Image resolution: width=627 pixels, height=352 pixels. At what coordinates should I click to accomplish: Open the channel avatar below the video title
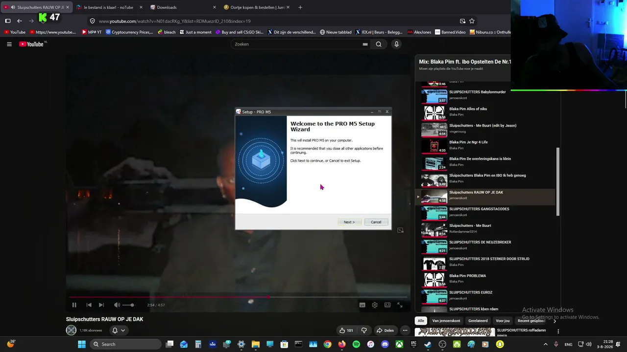pyautogui.click(x=71, y=330)
